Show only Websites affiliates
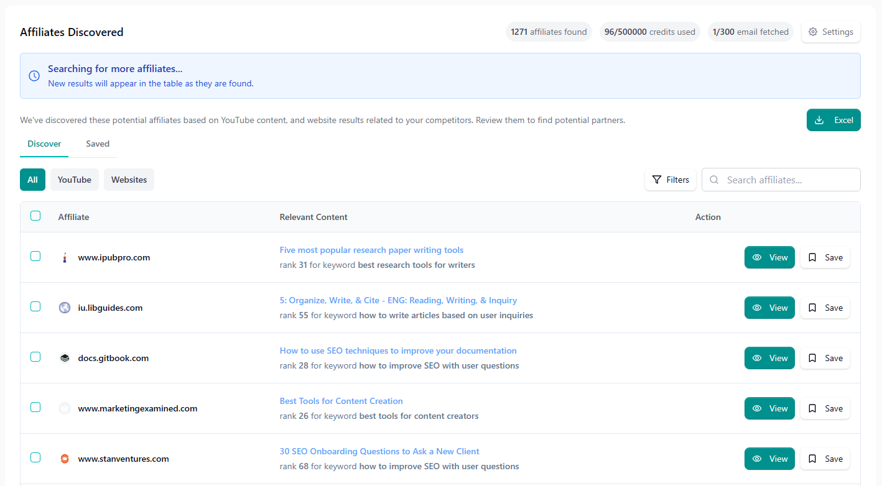The image size is (882, 486). pyautogui.click(x=129, y=180)
